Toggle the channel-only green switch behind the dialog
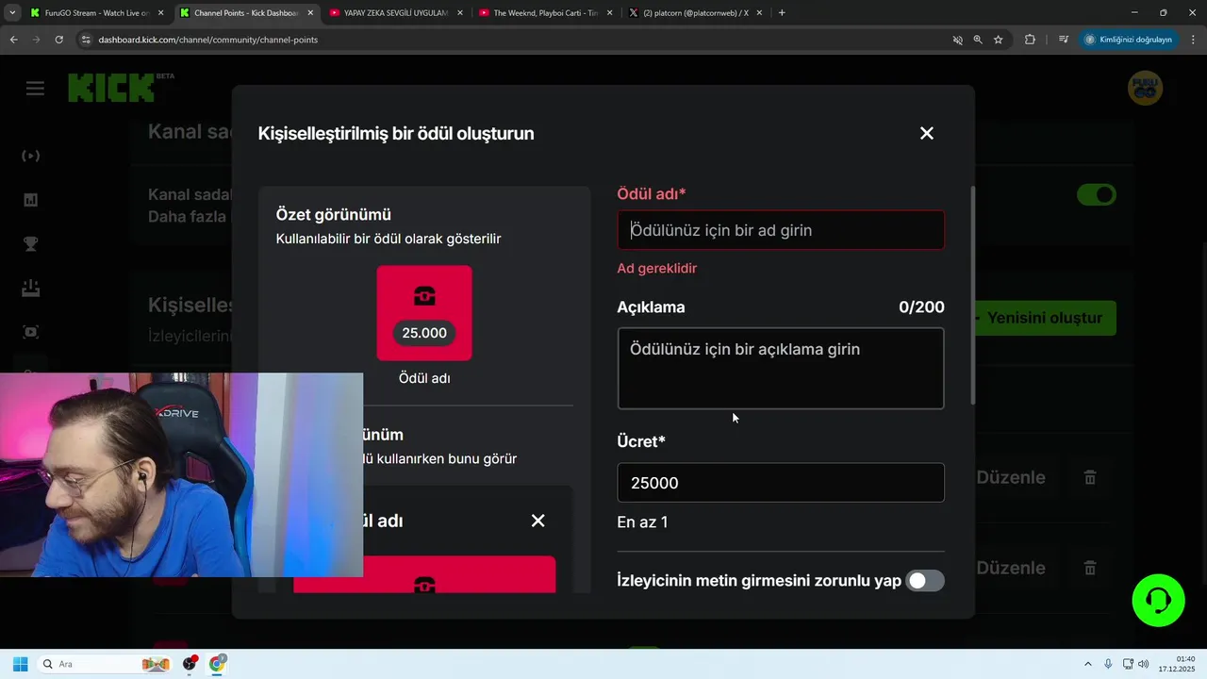Viewport: 1207px width, 679px height. pyautogui.click(x=1097, y=195)
